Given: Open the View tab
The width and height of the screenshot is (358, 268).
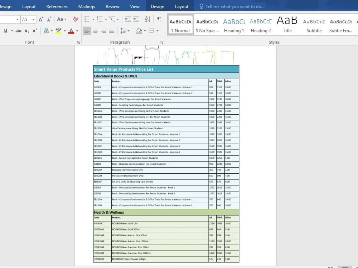Looking at the screenshot, I should tap(135, 6).
